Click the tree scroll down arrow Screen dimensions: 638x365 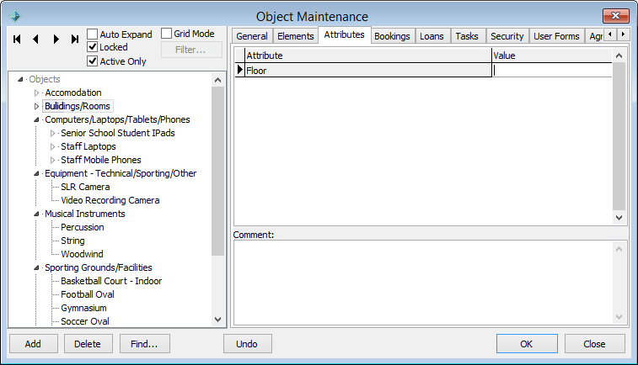[217, 320]
